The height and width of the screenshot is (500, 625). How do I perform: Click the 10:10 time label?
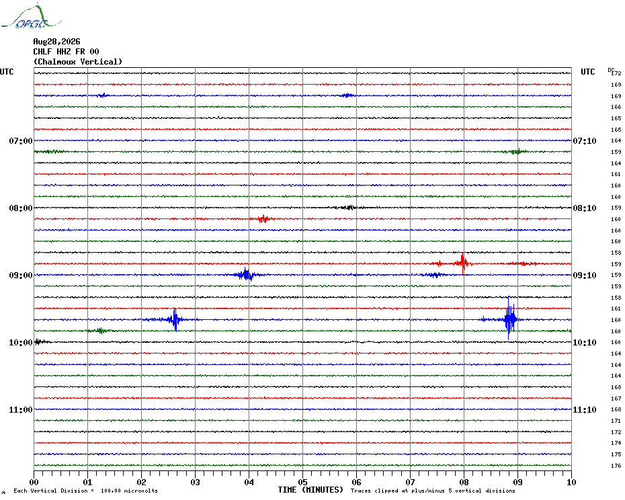click(585, 343)
